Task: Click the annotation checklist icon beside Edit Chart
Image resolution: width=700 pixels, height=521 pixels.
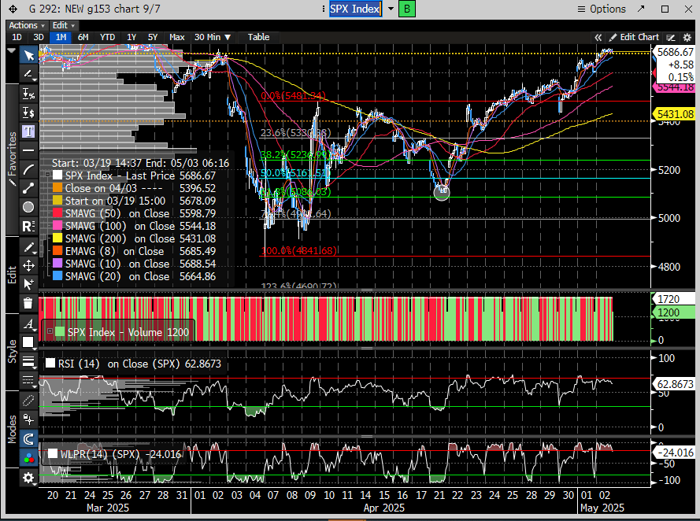Action: [x=670, y=38]
